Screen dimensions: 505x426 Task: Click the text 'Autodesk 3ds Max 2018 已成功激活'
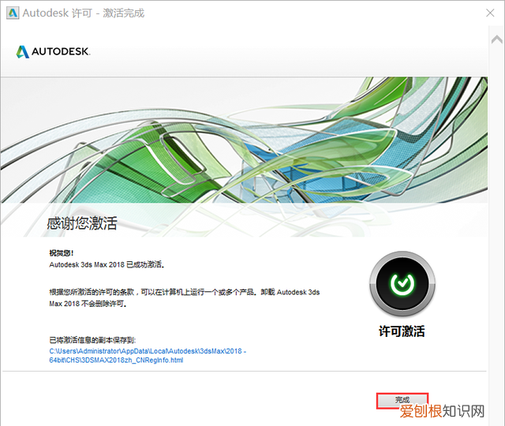[x=107, y=265]
